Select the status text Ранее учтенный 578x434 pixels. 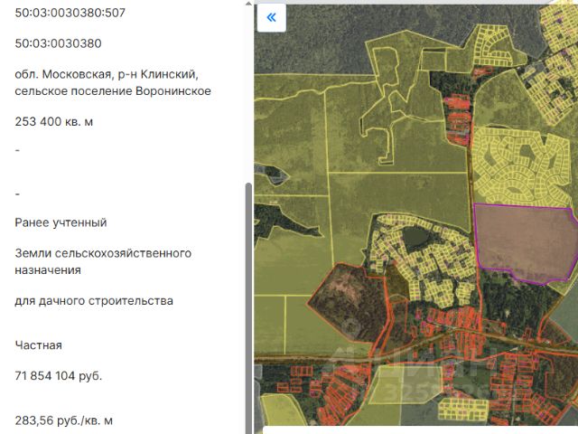[61, 222]
